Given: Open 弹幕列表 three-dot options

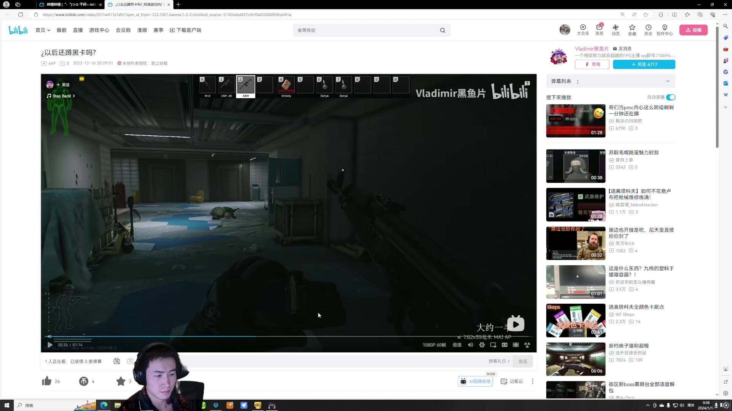Looking at the screenshot, I should coord(578,82).
